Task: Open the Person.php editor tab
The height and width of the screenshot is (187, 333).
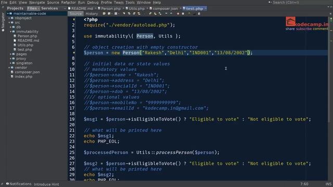Action: 111,8
